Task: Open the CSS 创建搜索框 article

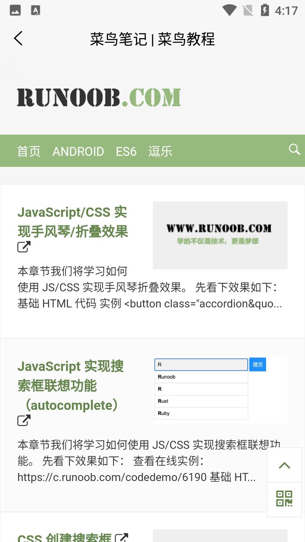Action: 64,538
